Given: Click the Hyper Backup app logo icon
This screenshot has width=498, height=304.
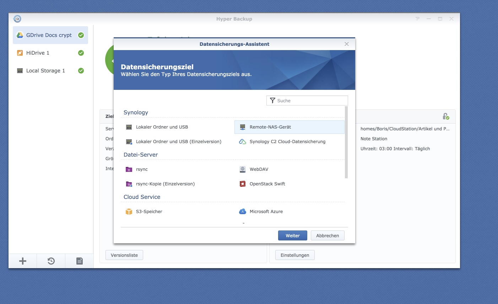Looking at the screenshot, I should point(17,19).
